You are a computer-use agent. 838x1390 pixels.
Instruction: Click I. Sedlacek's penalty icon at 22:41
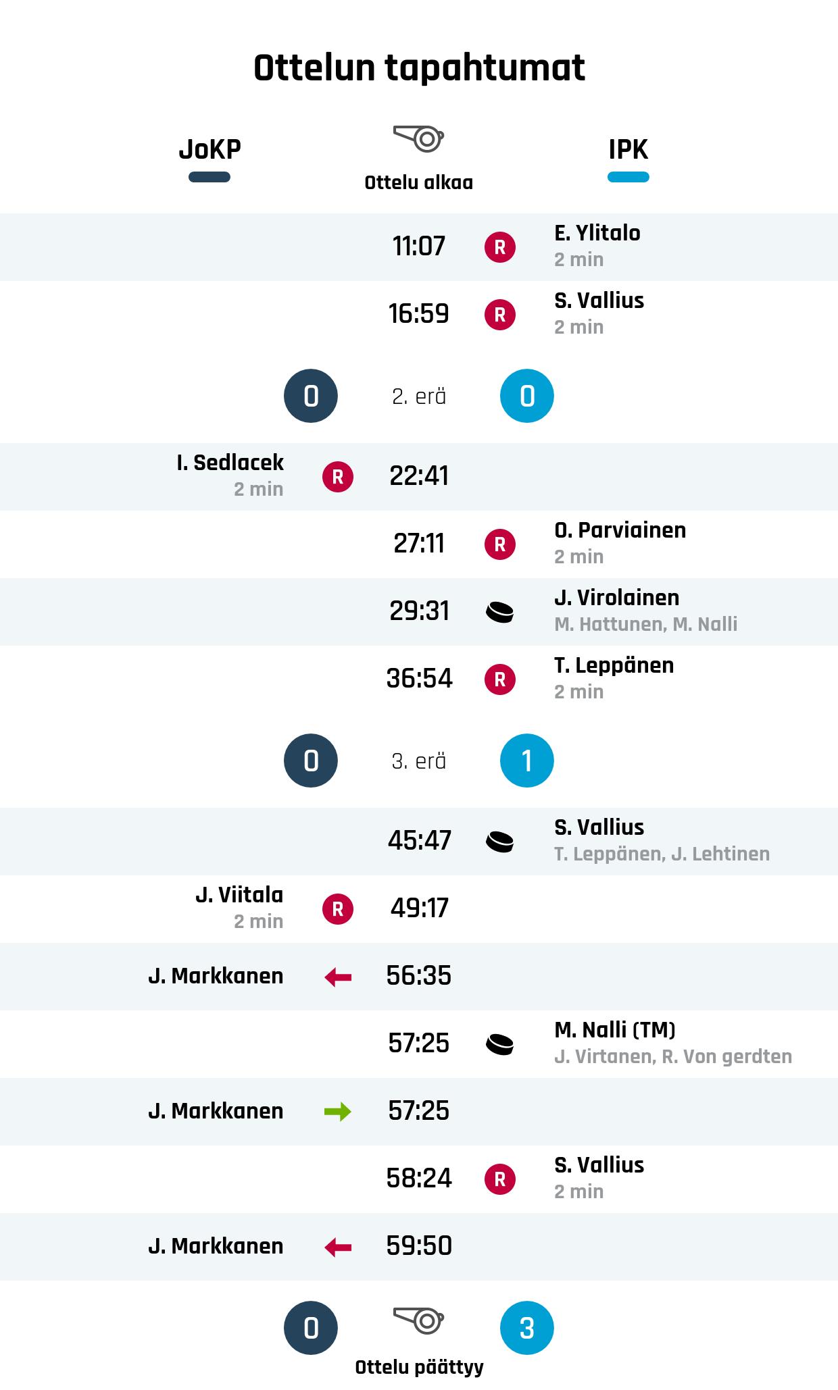click(338, 477)
